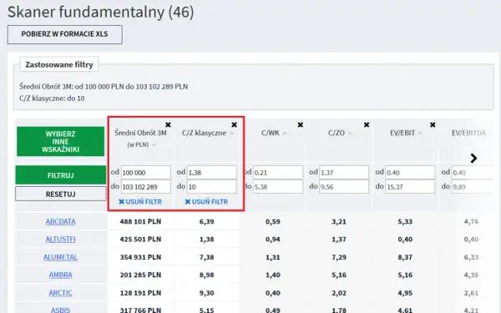The height and width of the screenshot is (313, 501).
Task: Click the Skaner fundamentalny (46) heading
Action: tap(101, 13)
